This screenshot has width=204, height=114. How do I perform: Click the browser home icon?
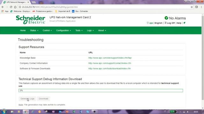click(x=15, y=7)
